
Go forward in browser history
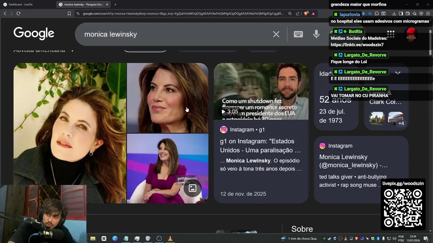point(11,13)
